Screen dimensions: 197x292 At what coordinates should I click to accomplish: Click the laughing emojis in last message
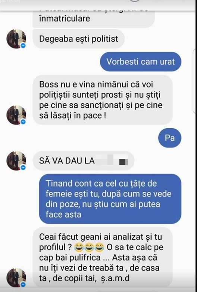click(89, 247)
